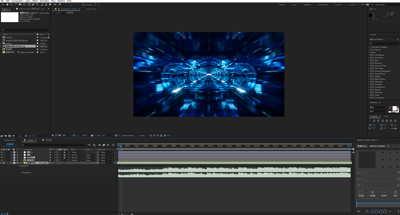Select the Brush tool
400x215 pixels.
pos(42,5)
